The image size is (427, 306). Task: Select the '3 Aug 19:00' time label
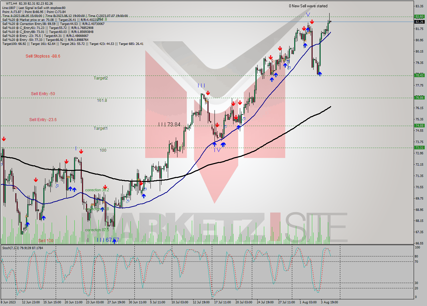click(x=329, y=302)
